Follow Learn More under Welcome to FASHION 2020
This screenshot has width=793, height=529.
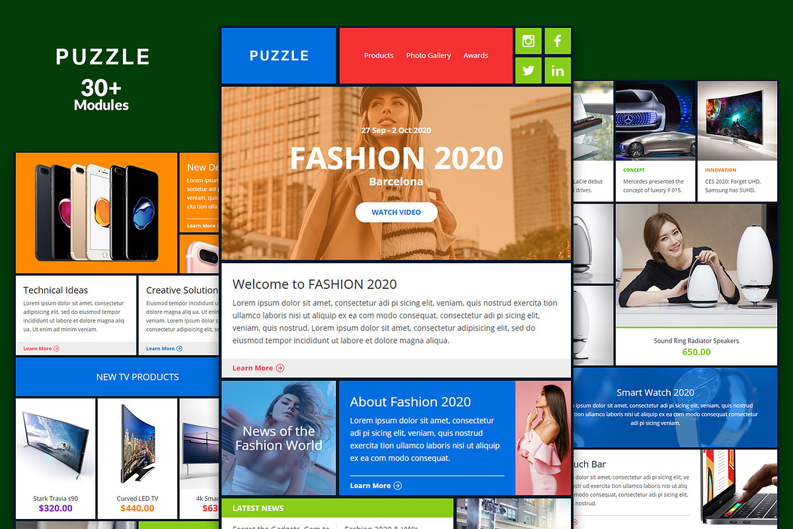(258, 368)
